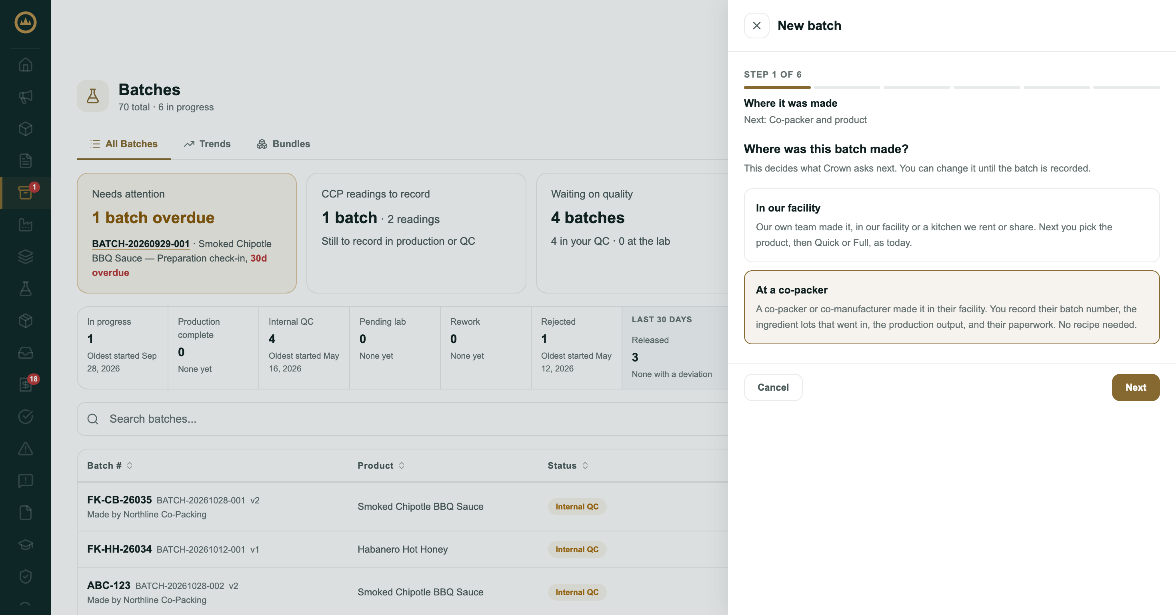Click the first segment of the step progress bar
The width and height of the screenshot is (1176, 615).
pyautogui.click(x=777, y=87)
